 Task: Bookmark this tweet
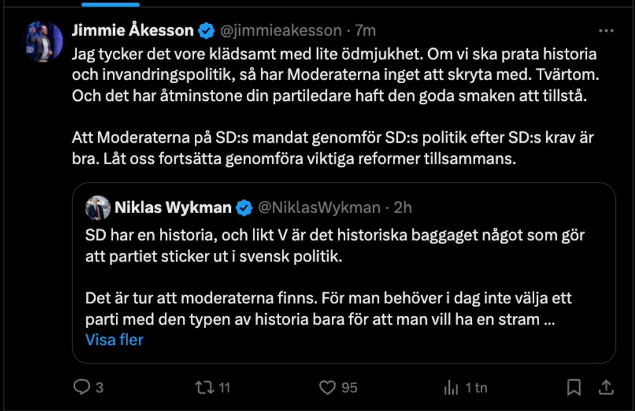pos(573,387)
